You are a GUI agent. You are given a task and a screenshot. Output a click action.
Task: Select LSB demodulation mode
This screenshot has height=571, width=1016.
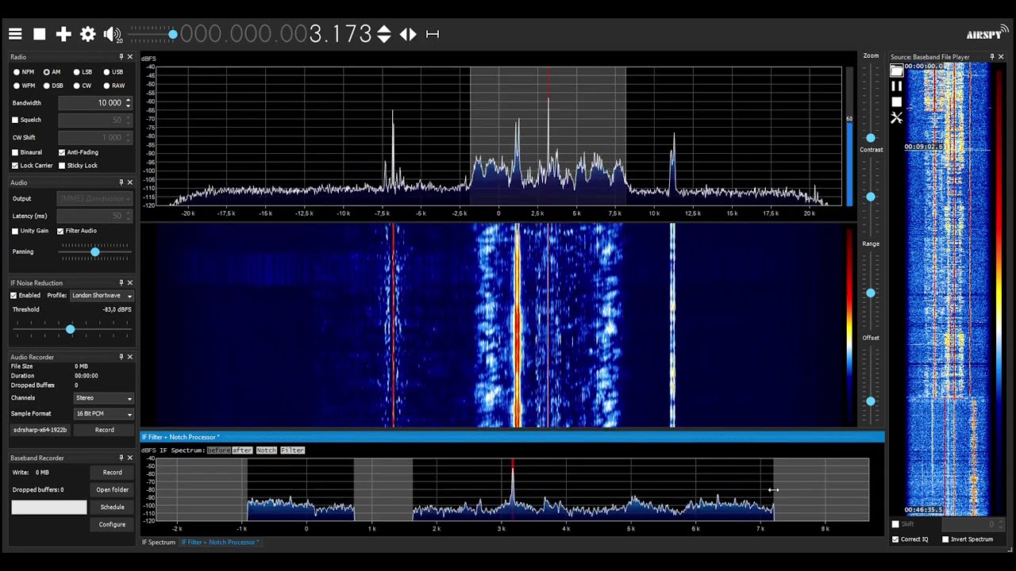click(83, 72)
